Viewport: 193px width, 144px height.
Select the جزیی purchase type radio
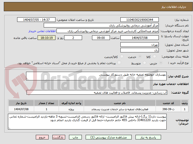161,63
